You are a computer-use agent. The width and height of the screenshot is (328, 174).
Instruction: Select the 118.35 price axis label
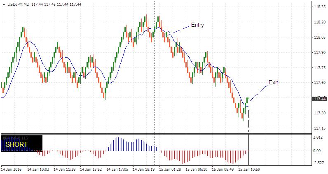click(x=320, y=7)
